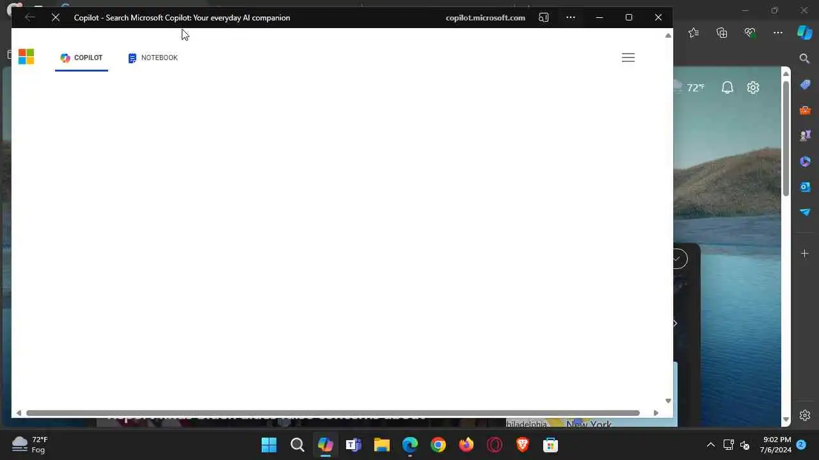Viewport: 819px width, 460px height.
Task: Switch to the COPILOT tab
Action: pos(81,57)
